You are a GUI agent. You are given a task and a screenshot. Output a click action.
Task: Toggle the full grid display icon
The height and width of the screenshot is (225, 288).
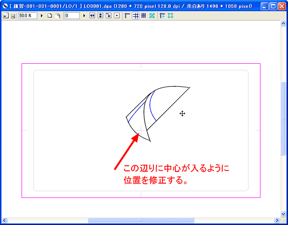point(143,16)
